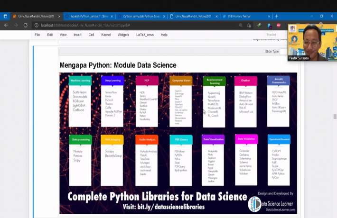337x218 pixels.
Task: Open the Help menu
Action: (164, 35)
